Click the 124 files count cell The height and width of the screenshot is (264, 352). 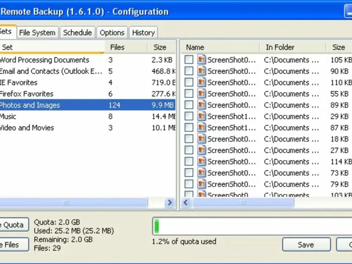pyautogui.click(x=114, y=105)
